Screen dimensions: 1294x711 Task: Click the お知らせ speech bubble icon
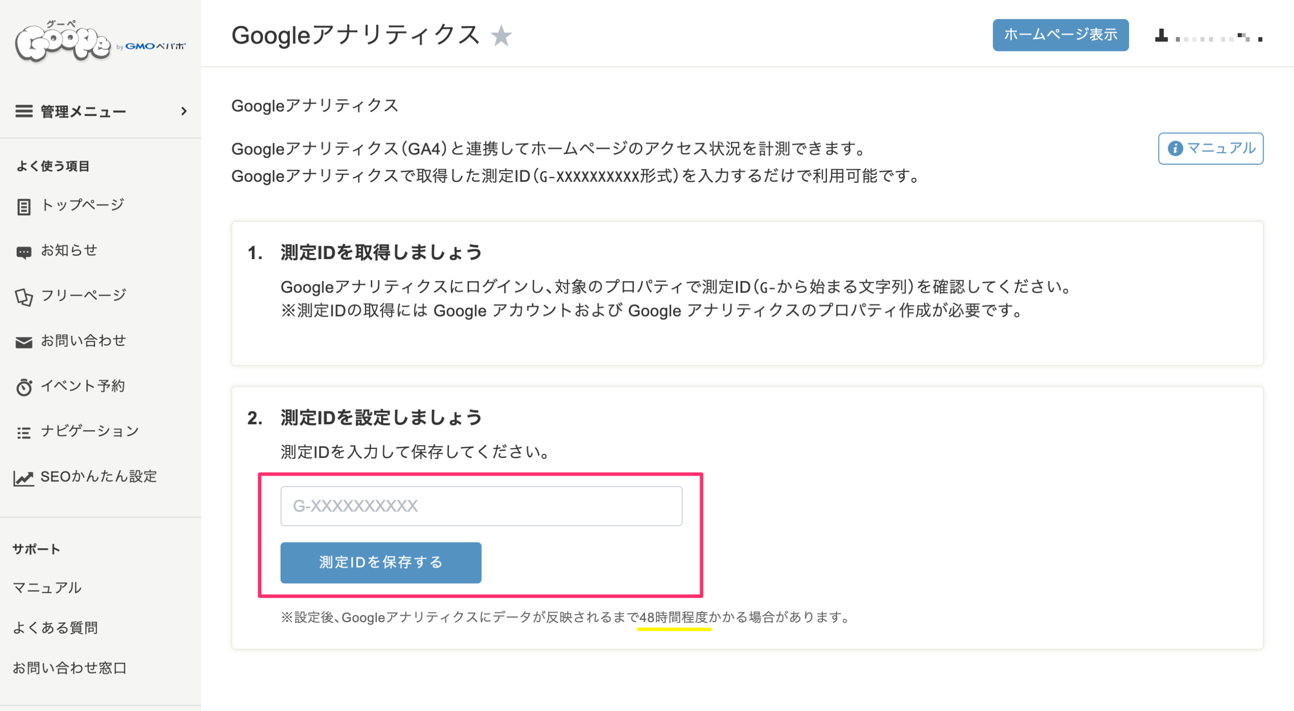[24, 252]
